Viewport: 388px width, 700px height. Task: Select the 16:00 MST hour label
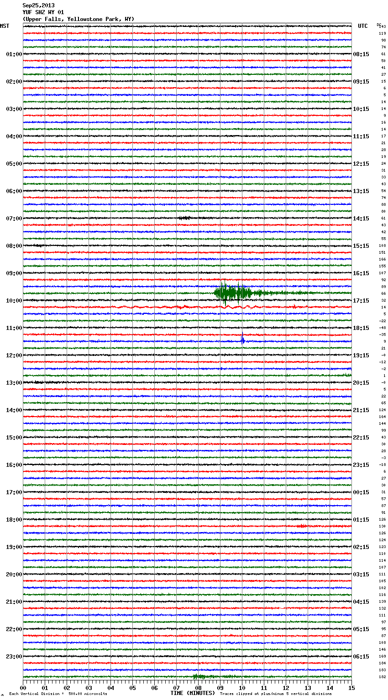tap(14, 465)
